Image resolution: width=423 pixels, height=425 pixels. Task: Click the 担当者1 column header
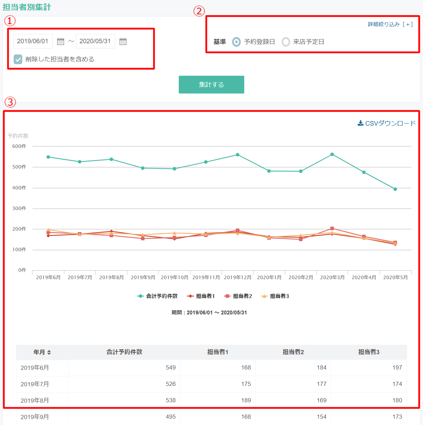(x=217, y=352)
